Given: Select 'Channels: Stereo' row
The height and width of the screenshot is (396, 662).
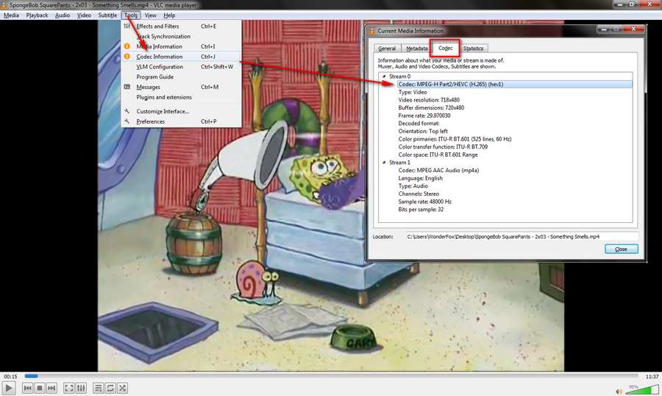Looking at the screenshot, I should click(x=419, y=194).
